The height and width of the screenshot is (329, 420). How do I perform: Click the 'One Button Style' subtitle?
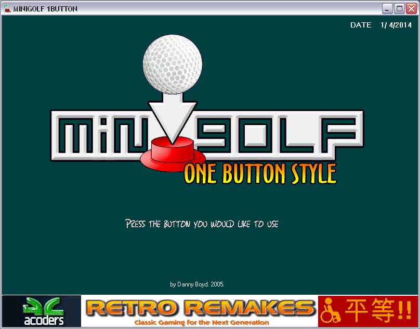[260, 174]
